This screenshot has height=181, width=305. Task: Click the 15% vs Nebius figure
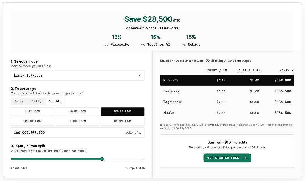[191, 37]
